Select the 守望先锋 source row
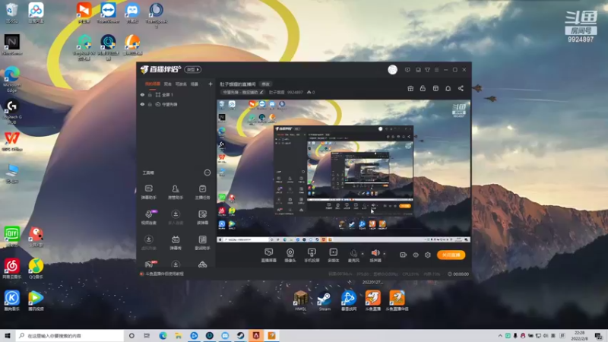Image resolution: width=608 pixels, height=342 pixels. (x=176, y=104)
